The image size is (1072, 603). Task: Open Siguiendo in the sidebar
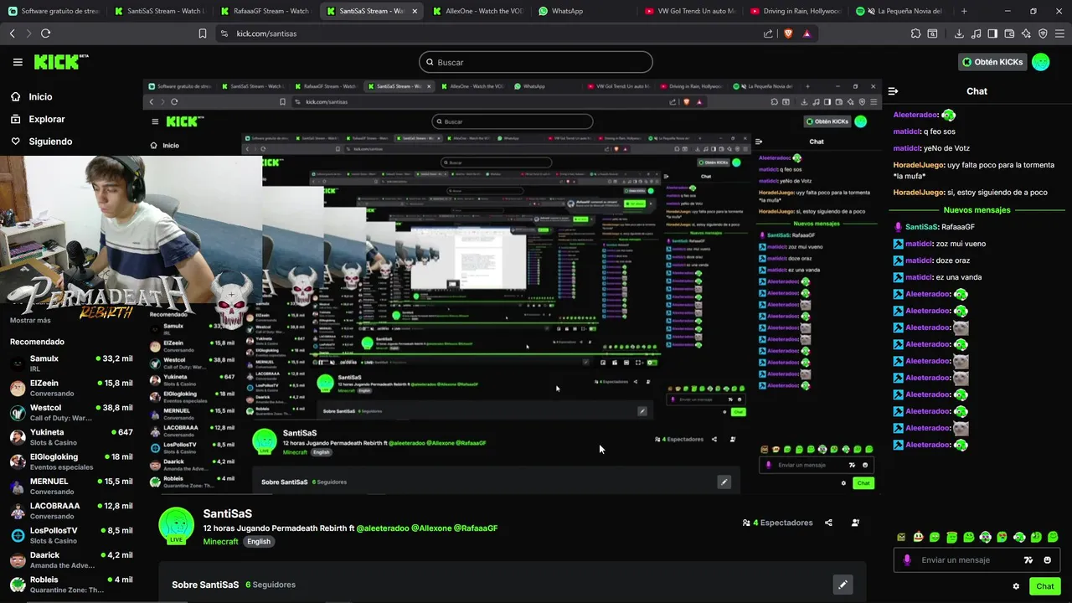42,142
